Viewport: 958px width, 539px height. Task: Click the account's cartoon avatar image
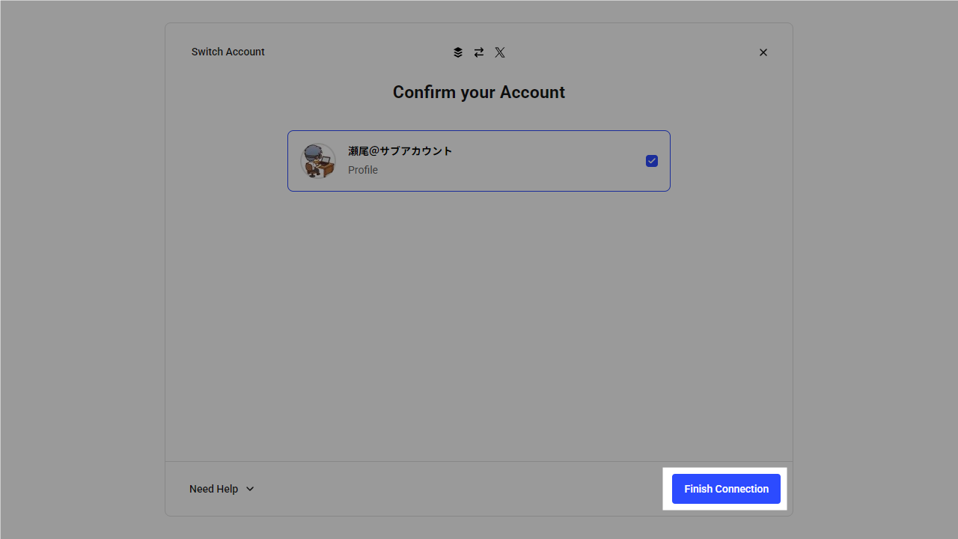(318, 161)
